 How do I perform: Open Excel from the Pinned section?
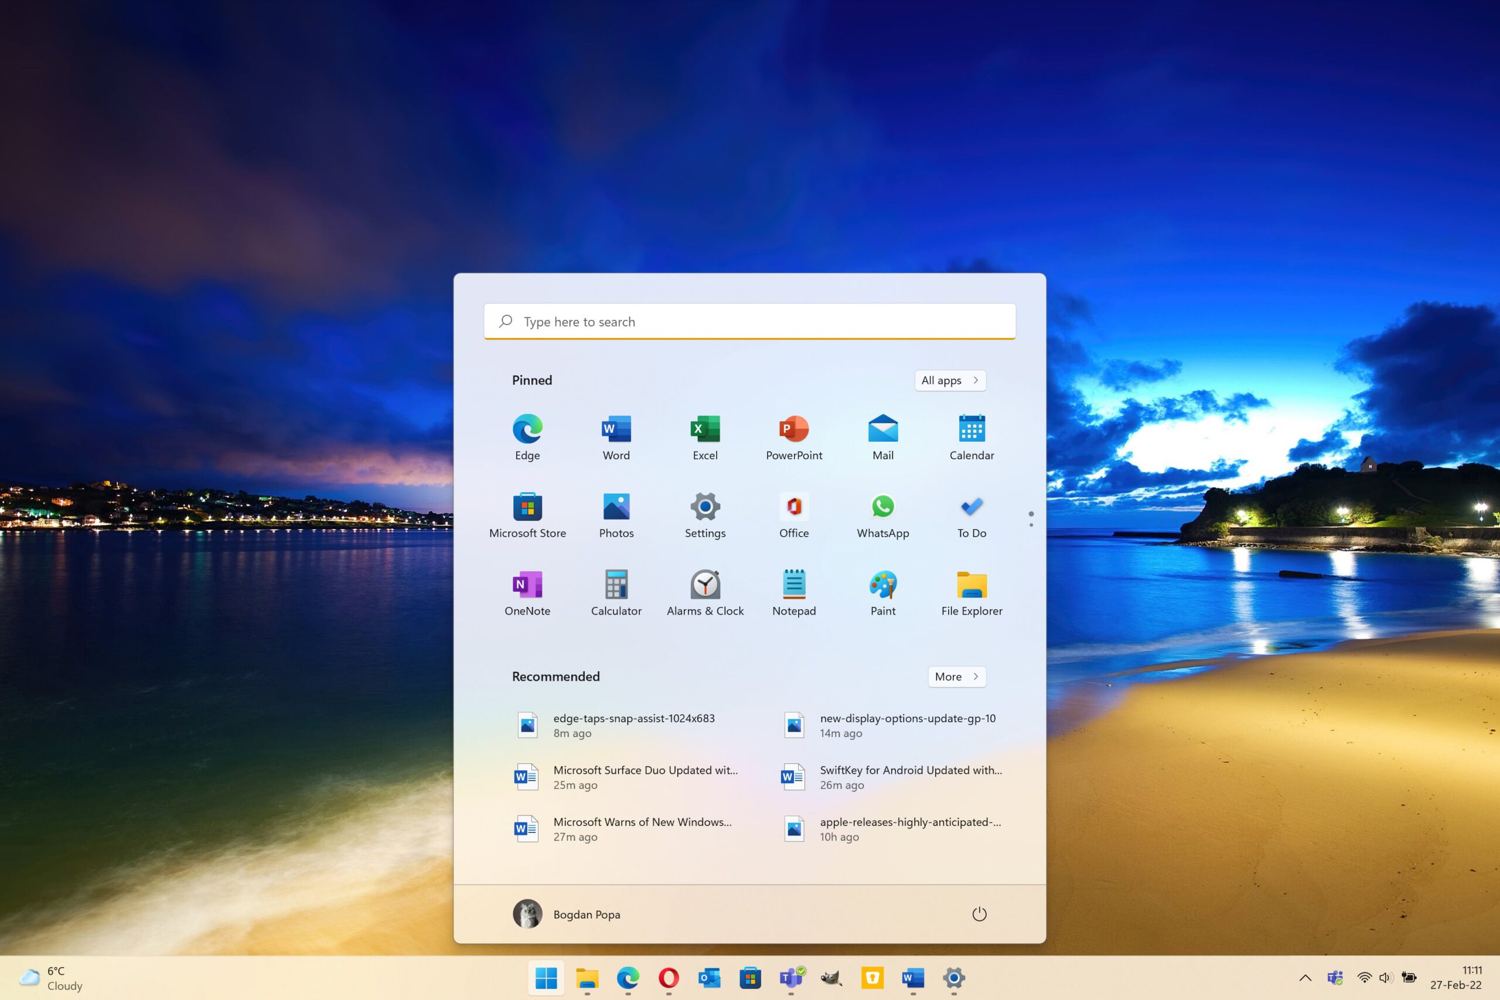click(x=705, y=438)
